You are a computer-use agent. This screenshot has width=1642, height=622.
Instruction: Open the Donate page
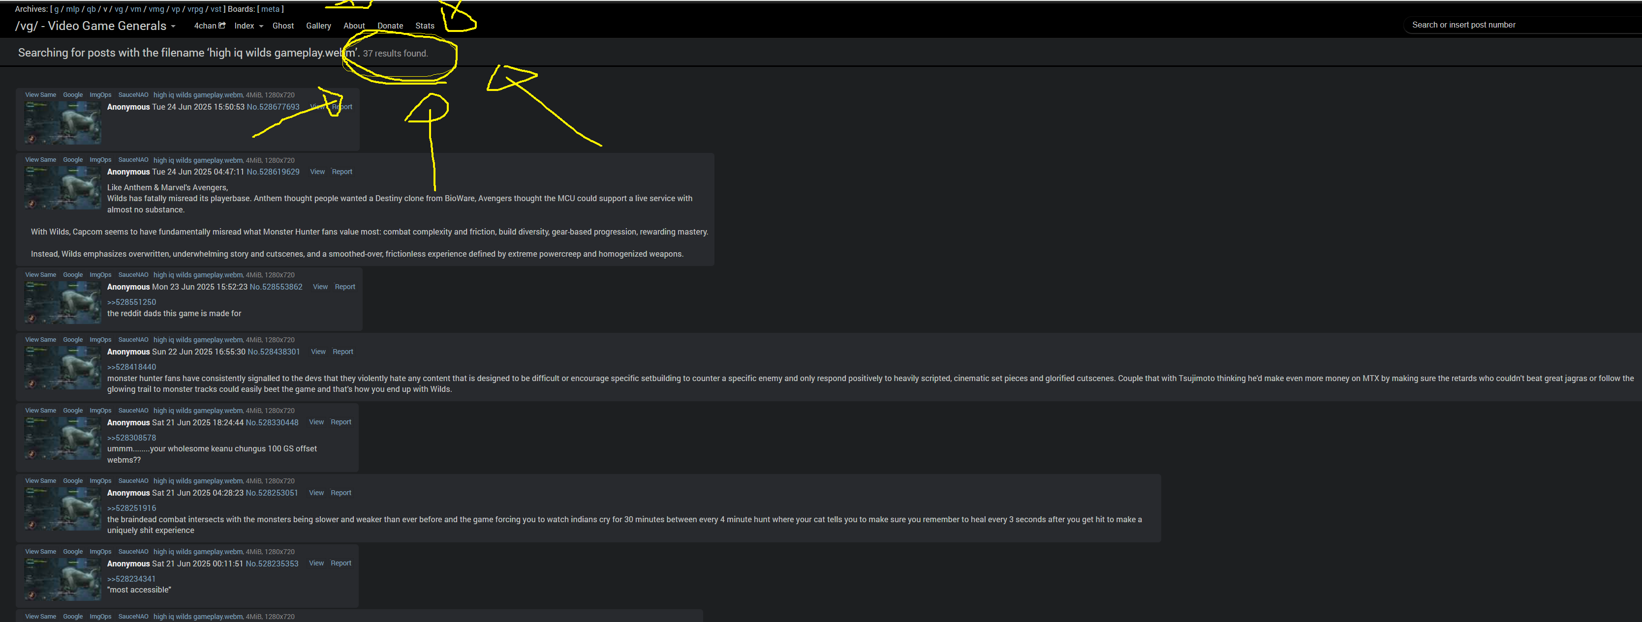point(390,26)
